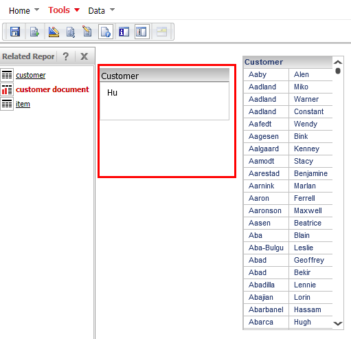This screenshot has height=339, width=351.
Task: Click the first name Stacy
Action: [304, 161]
